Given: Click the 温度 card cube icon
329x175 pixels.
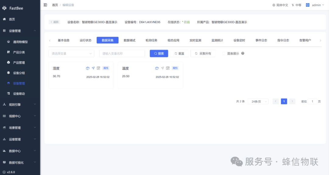Looking at the screenshot, I should pyautogui.click(x=157, y=68).
